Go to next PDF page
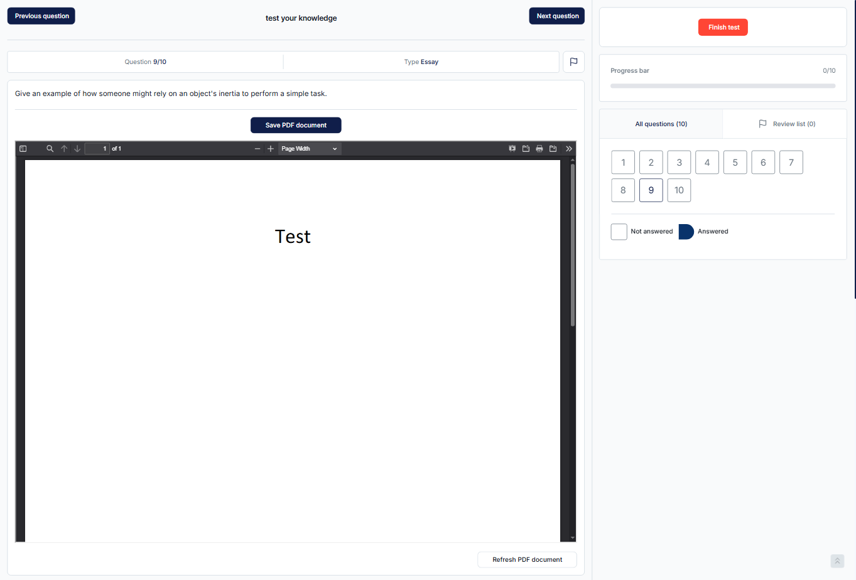 (x=77, y=149)
